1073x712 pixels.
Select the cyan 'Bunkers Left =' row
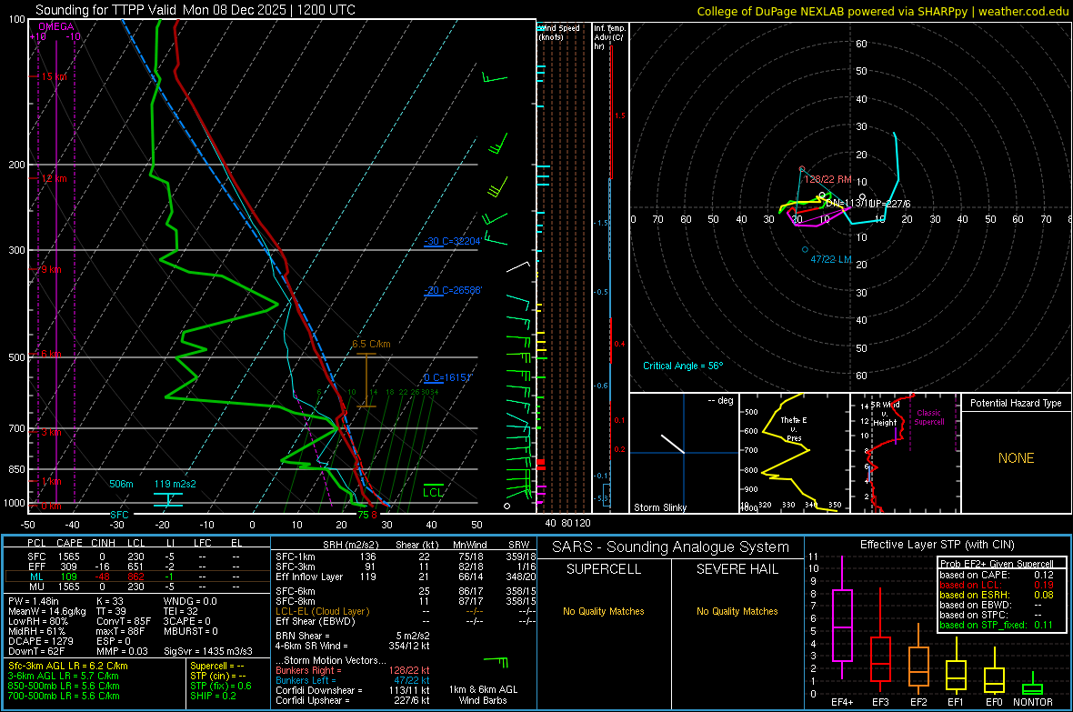[353, 680]
